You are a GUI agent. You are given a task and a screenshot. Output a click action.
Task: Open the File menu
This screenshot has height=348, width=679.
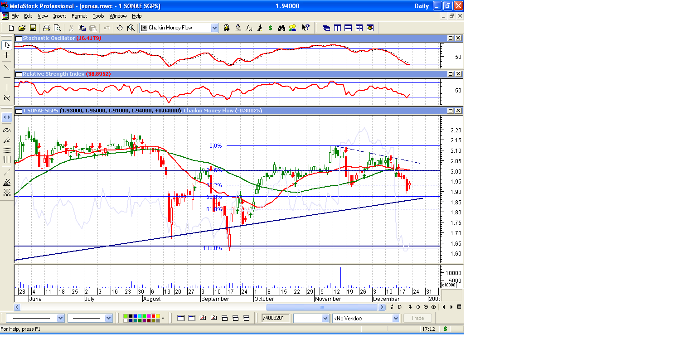tap(15, 16)
